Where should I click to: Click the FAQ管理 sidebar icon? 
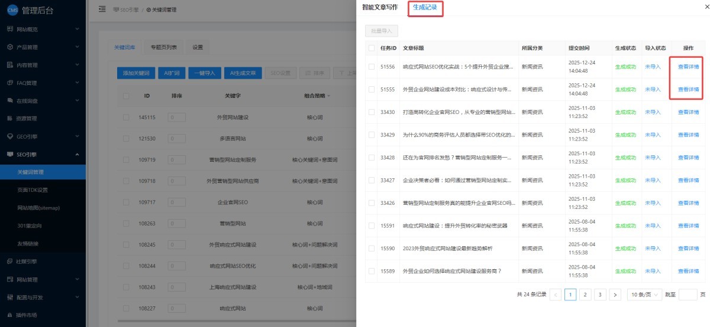click(10, 83)
